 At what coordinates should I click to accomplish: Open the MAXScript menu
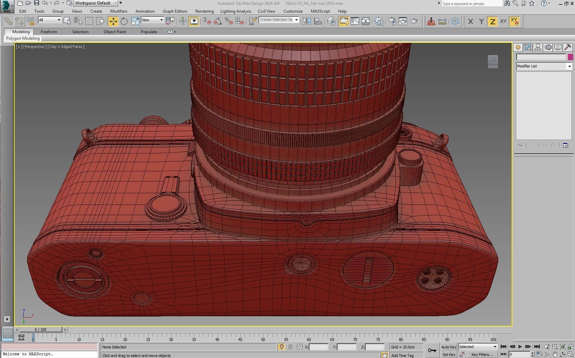point(320,11)
